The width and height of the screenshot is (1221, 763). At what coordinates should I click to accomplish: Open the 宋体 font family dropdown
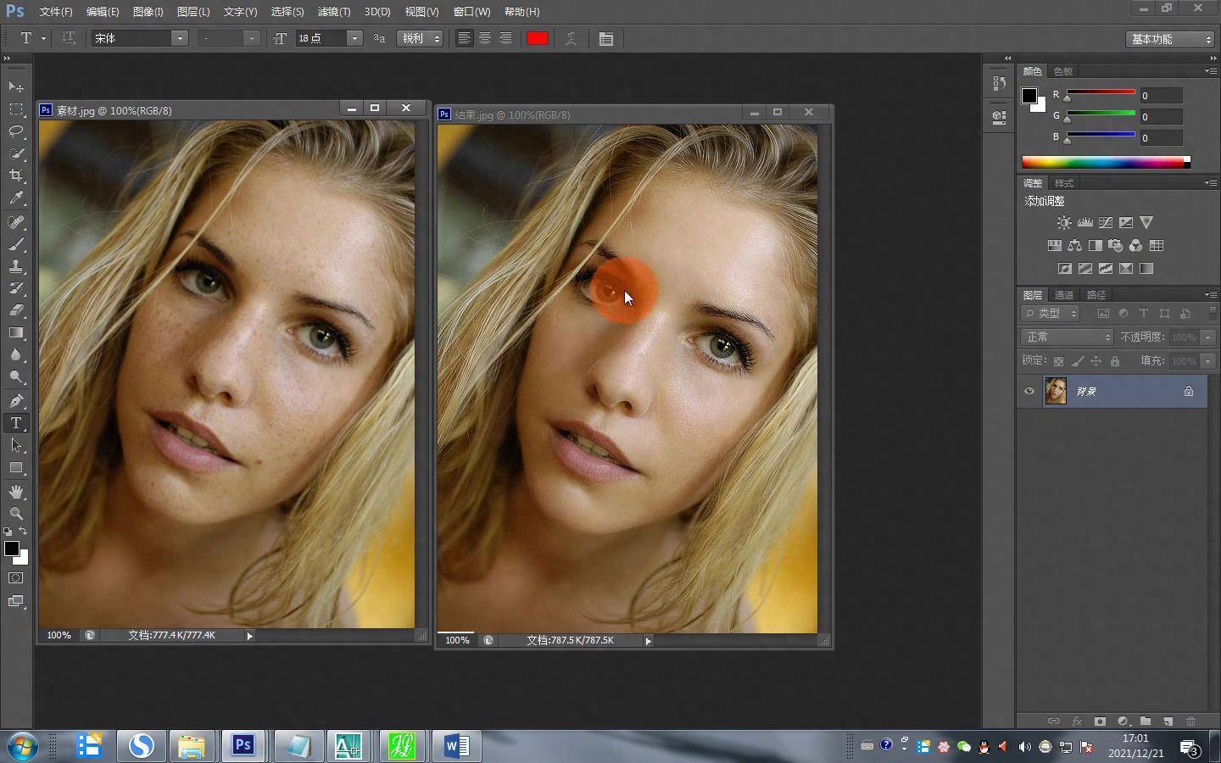179,39
